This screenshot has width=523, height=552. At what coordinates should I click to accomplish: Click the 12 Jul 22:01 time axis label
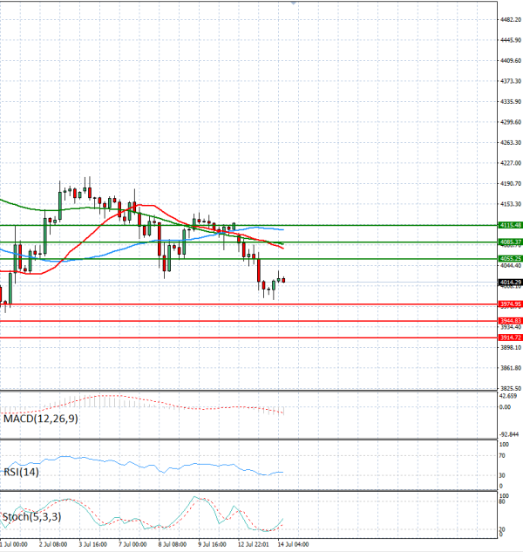click(253, 544)
